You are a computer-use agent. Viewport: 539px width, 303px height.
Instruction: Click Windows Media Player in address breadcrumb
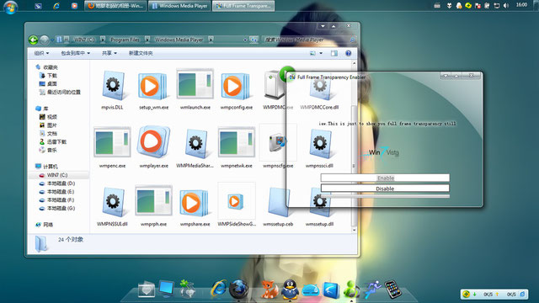click(x=179, y=40)
